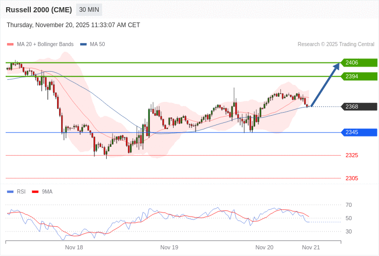Image resolution: width=379 pixels, height=256 pixels.
Task: Click the chart timestamp 11:33:07 AM CET
Action: click(x=116, y=25)
